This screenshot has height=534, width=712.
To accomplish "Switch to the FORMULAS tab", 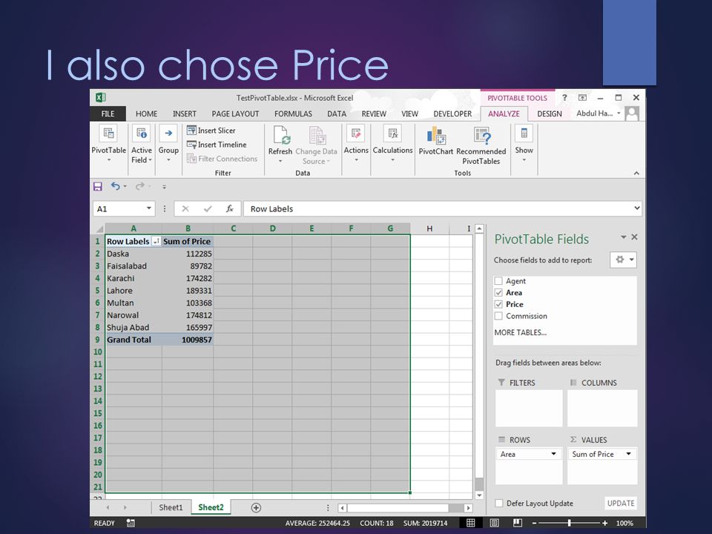I will point(293,114).
